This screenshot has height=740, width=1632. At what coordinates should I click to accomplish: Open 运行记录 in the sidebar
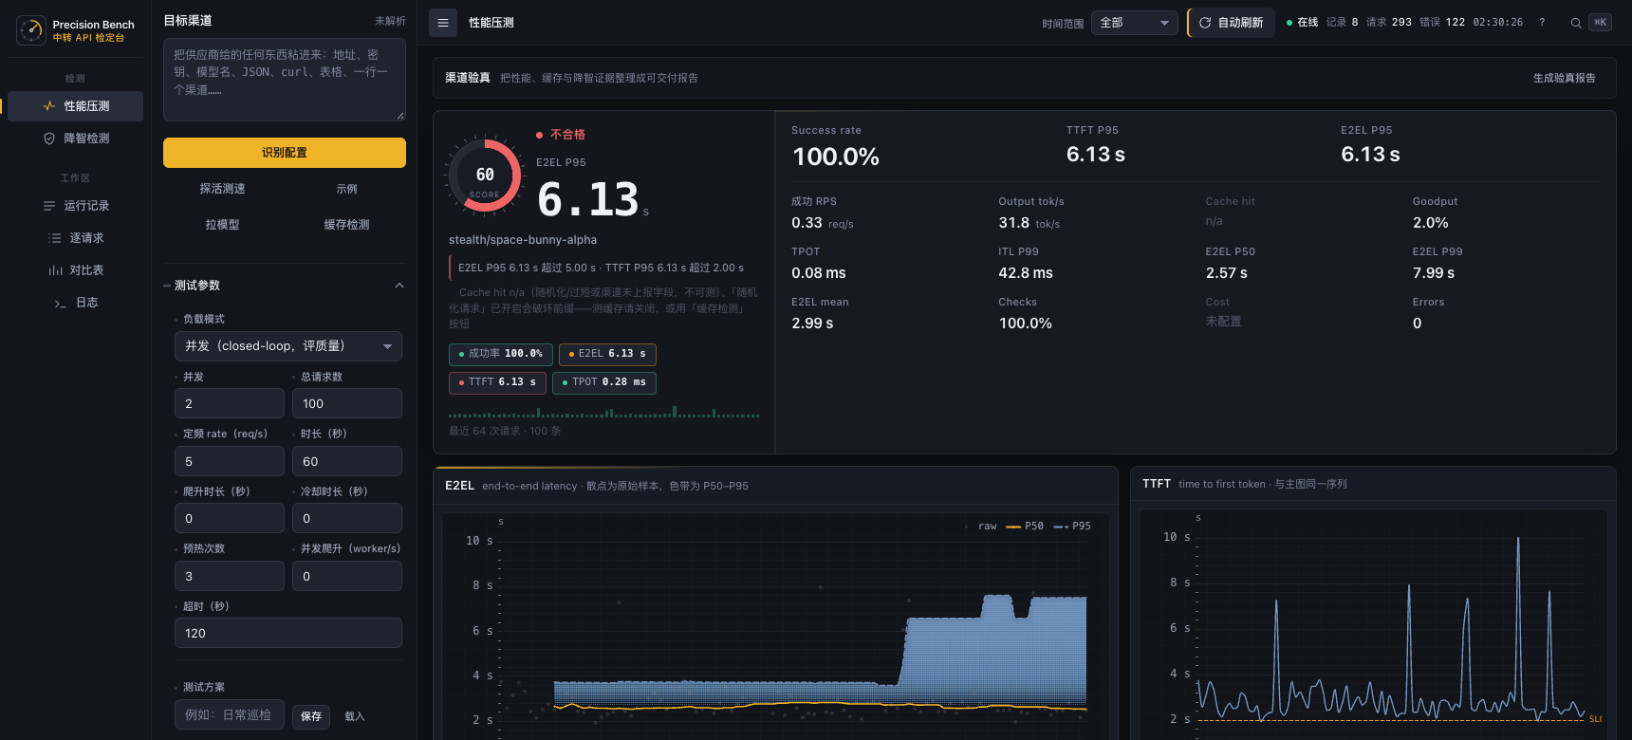point(76,206)
